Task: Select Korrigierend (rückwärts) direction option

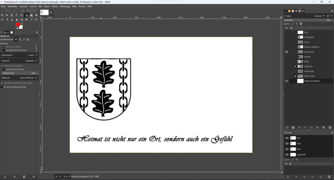Action: (x=4, y=50)
